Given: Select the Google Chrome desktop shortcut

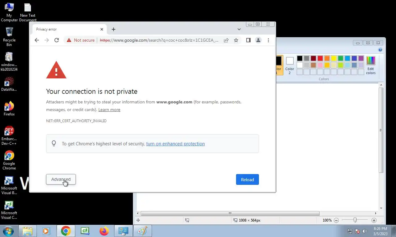Looking at the screenshot, I should click(9, 160).
